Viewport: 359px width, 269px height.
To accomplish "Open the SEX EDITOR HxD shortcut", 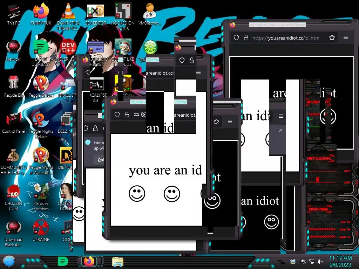I will coord(96,15).
